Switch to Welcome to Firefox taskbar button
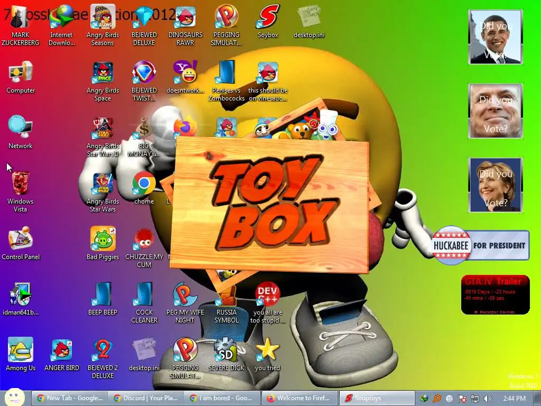The width and height of the screenshot is (541, 406). coord(299,398)
